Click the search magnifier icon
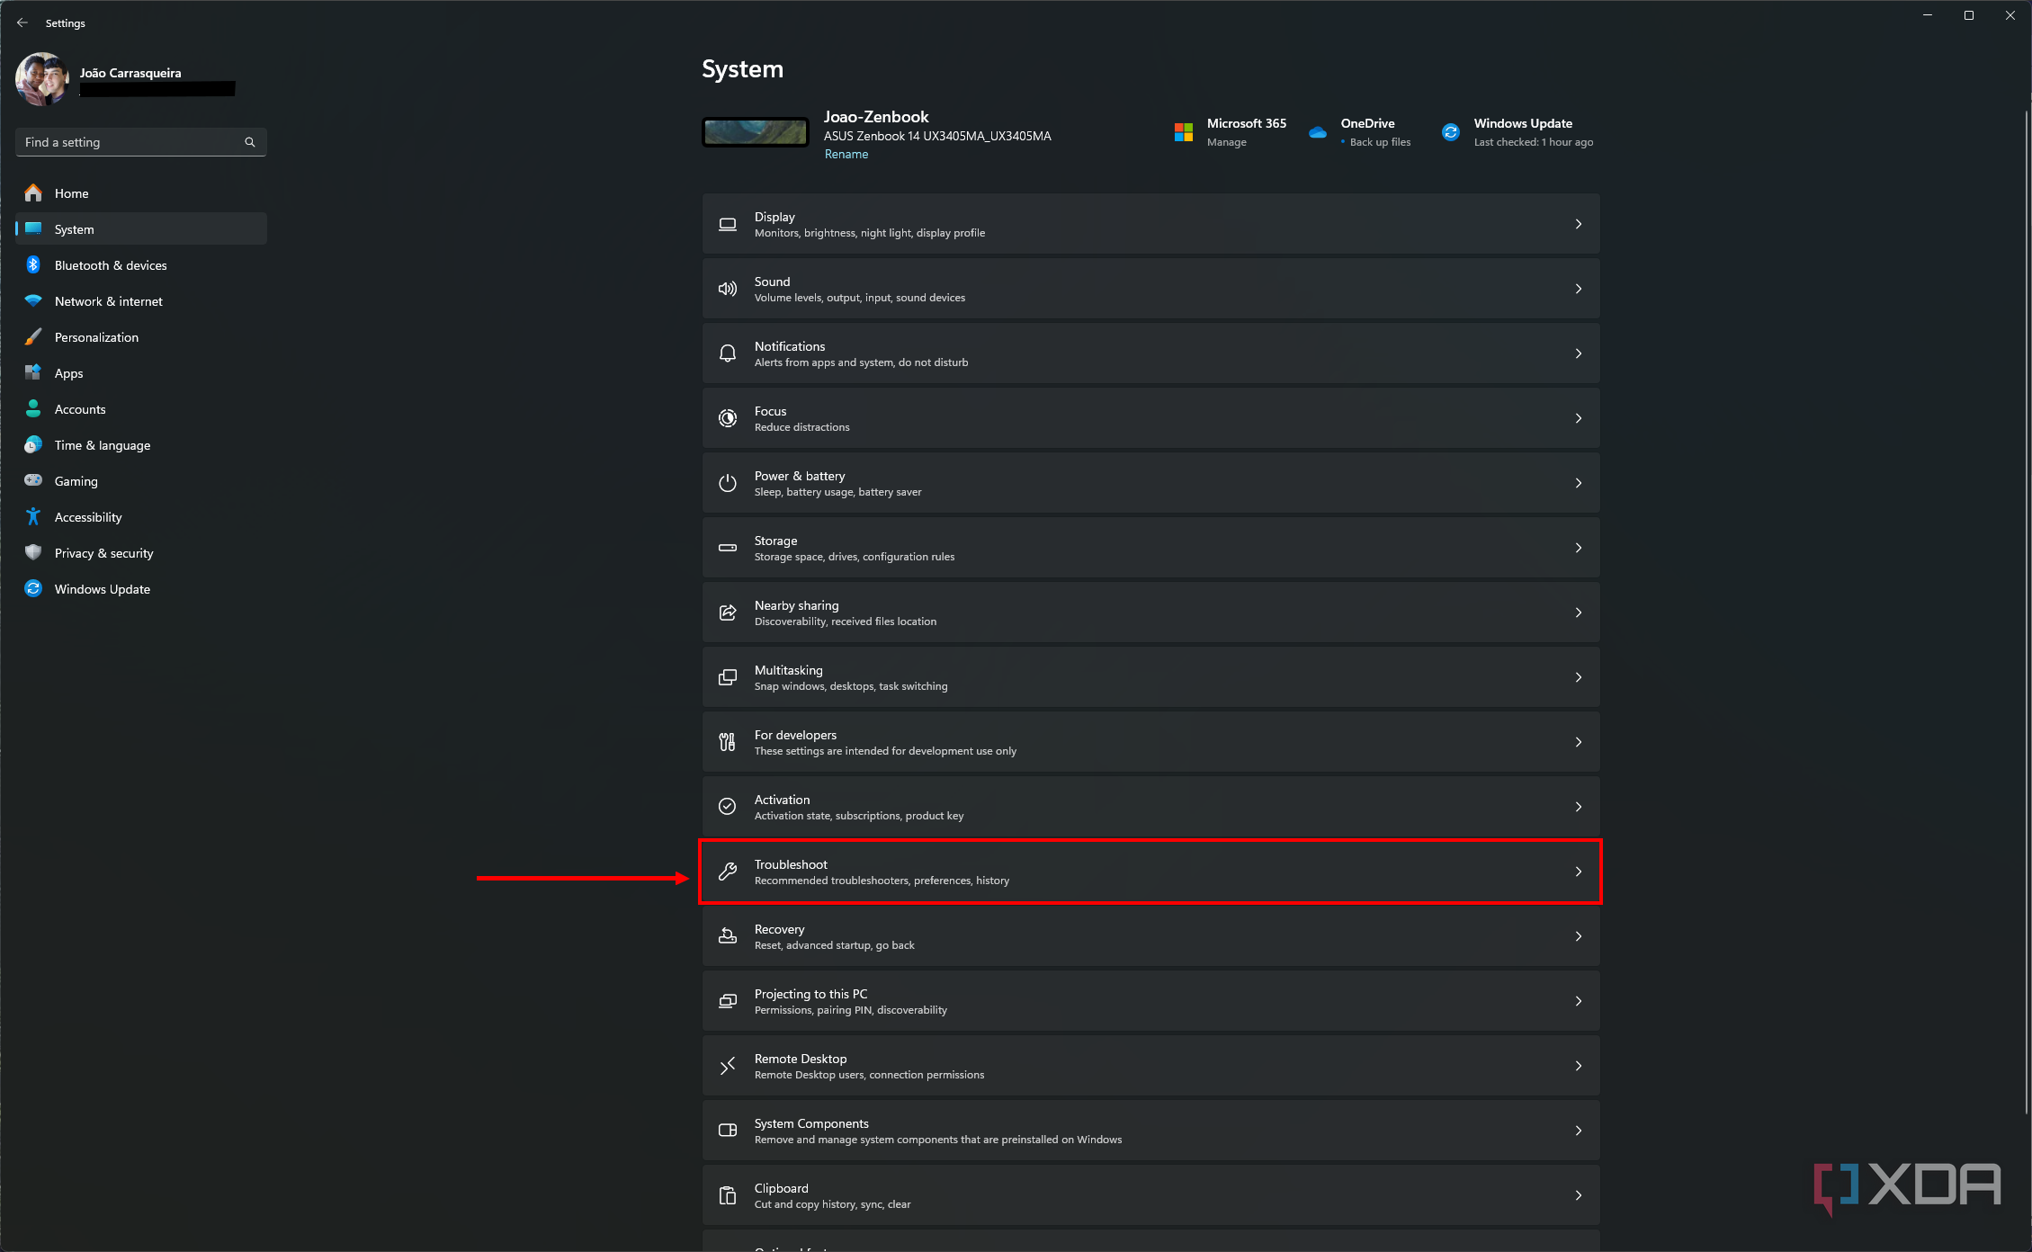2032x1252 pixels. pyautogui.click(x=250, y=142)
